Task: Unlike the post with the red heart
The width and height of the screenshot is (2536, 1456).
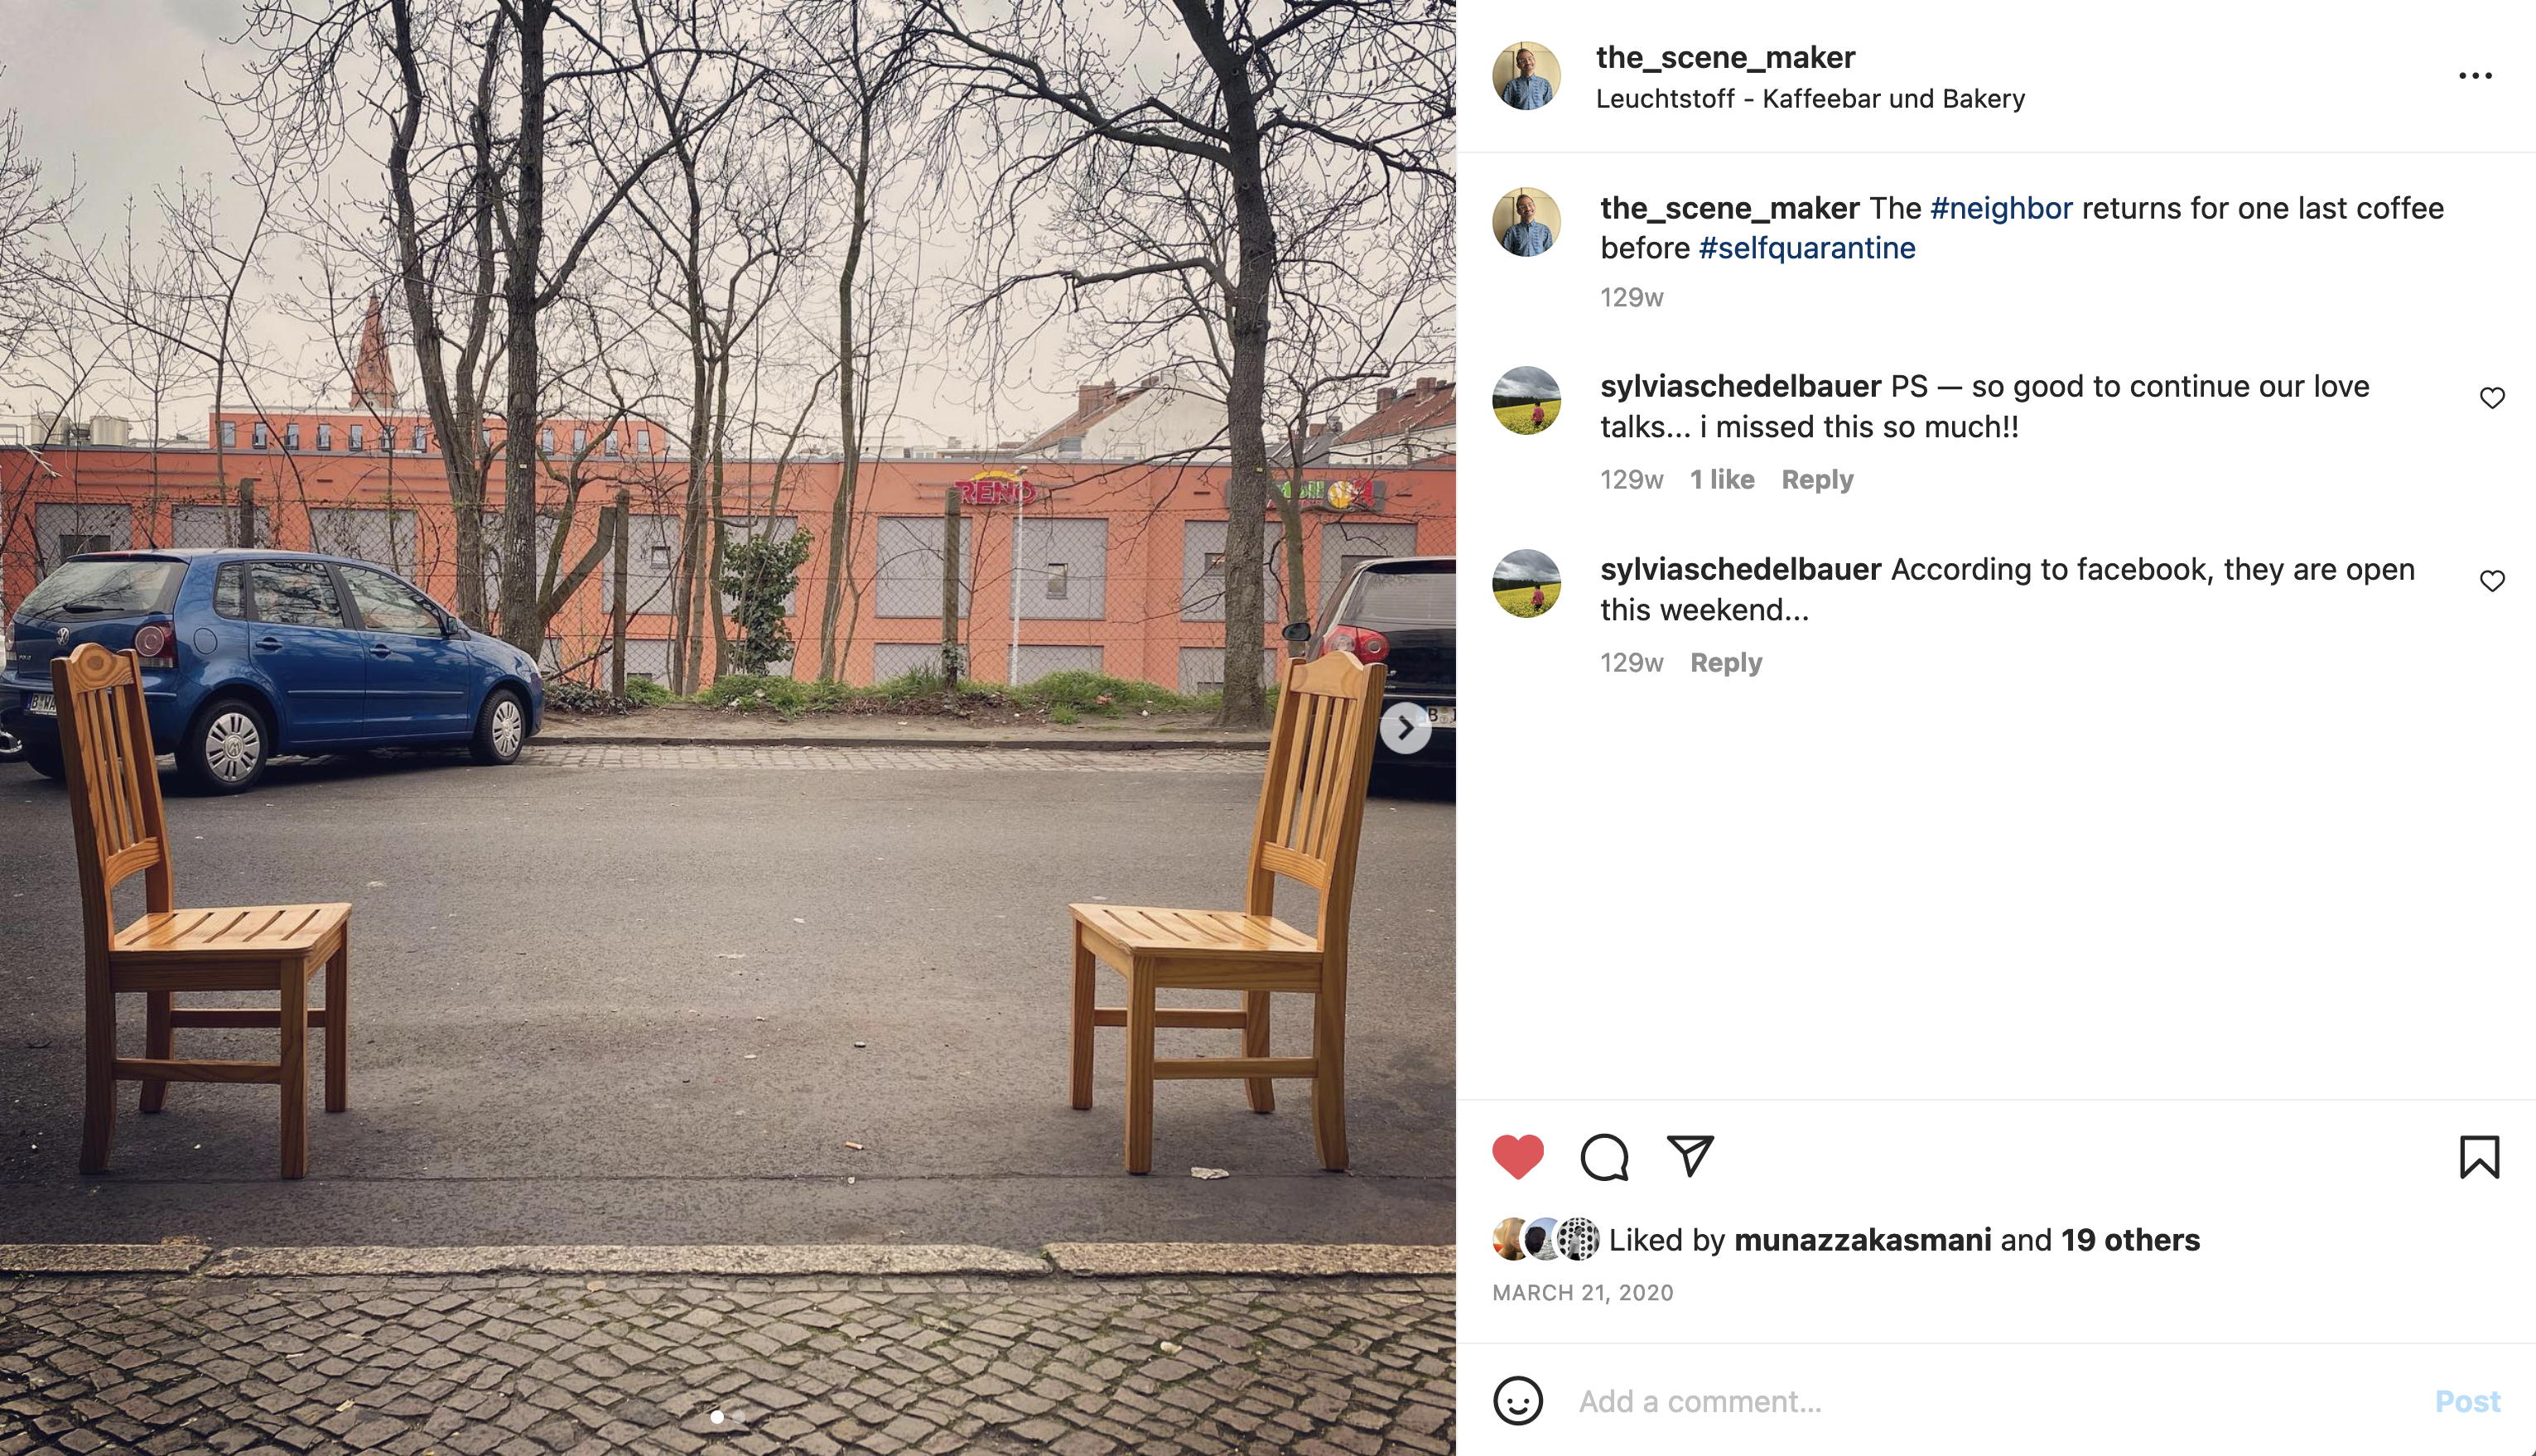Action: point(1518,1157)
